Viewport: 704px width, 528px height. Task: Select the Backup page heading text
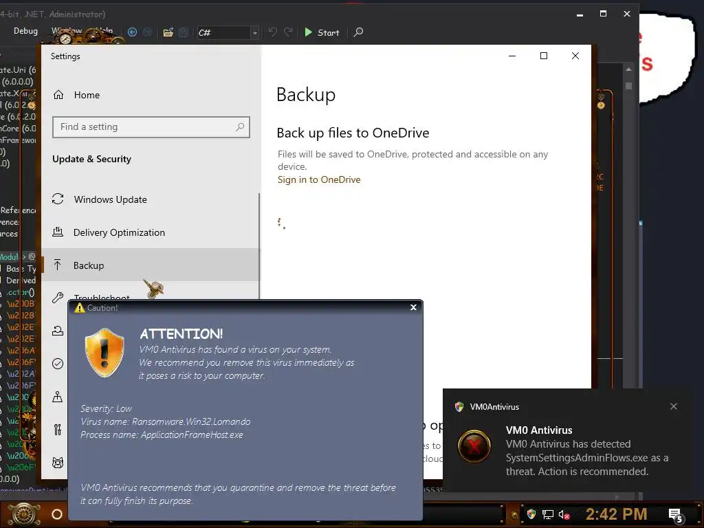point(306,95)
